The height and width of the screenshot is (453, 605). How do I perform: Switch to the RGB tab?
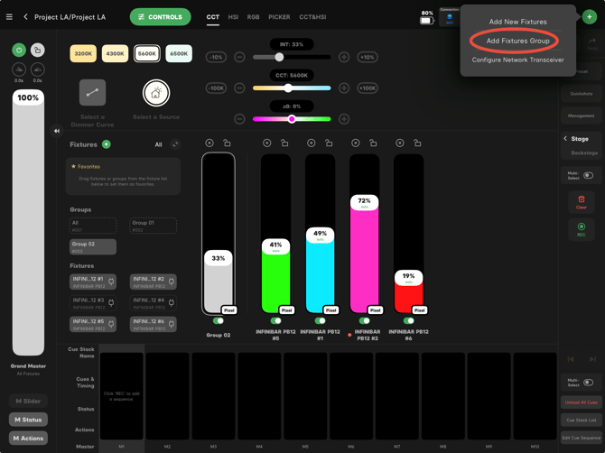point(253,17)
